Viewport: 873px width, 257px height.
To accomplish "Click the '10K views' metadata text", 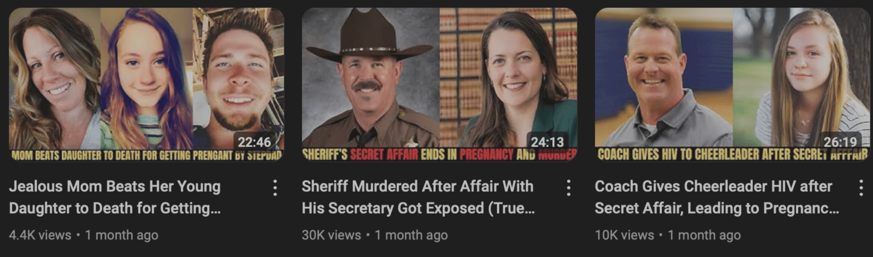I will (x=624, y=235).
